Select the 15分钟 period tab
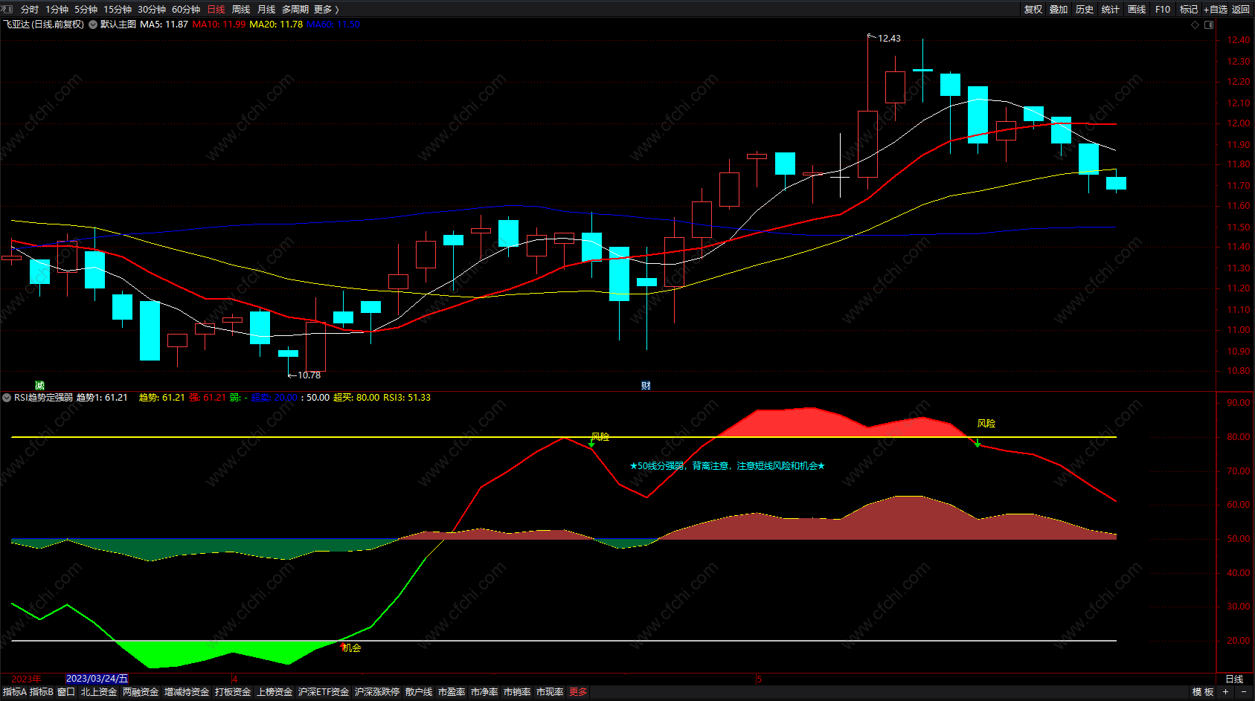This screenshot has height=701, width=1255. (x=118, y=10)
